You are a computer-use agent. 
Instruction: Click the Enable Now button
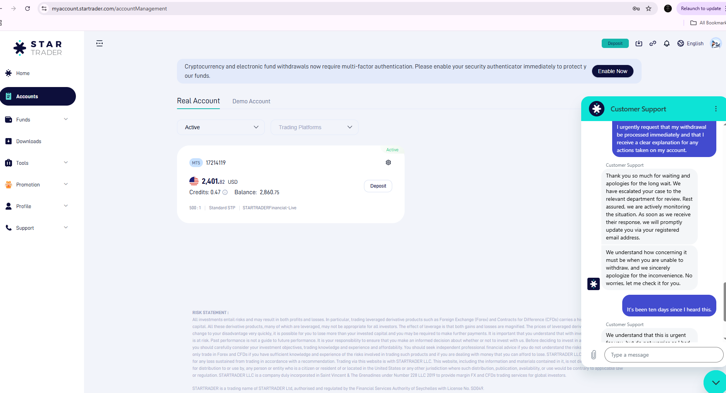coord(613,71)
